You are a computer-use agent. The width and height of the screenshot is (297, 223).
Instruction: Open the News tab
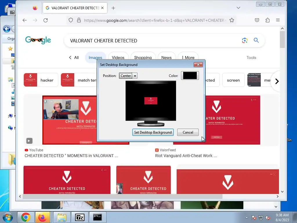[166, 57]
